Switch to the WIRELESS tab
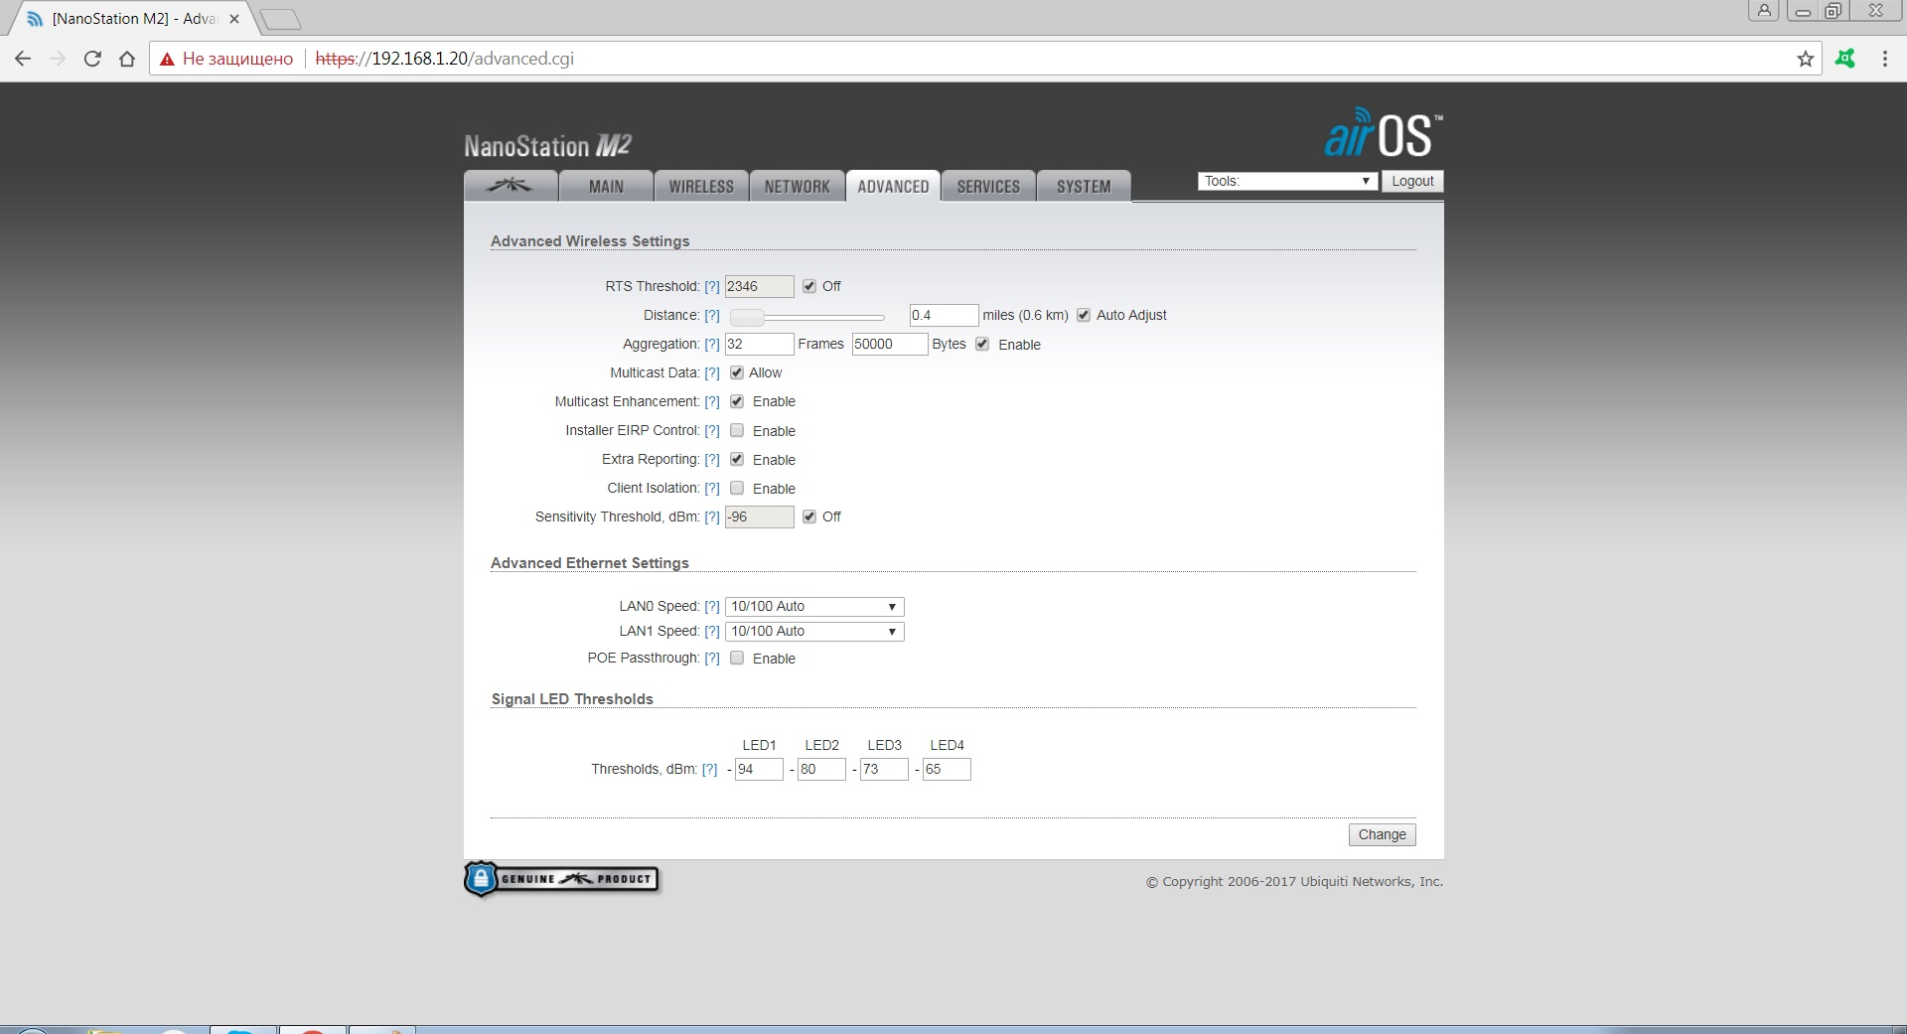 pyautogui.click(x=700, y=186)
